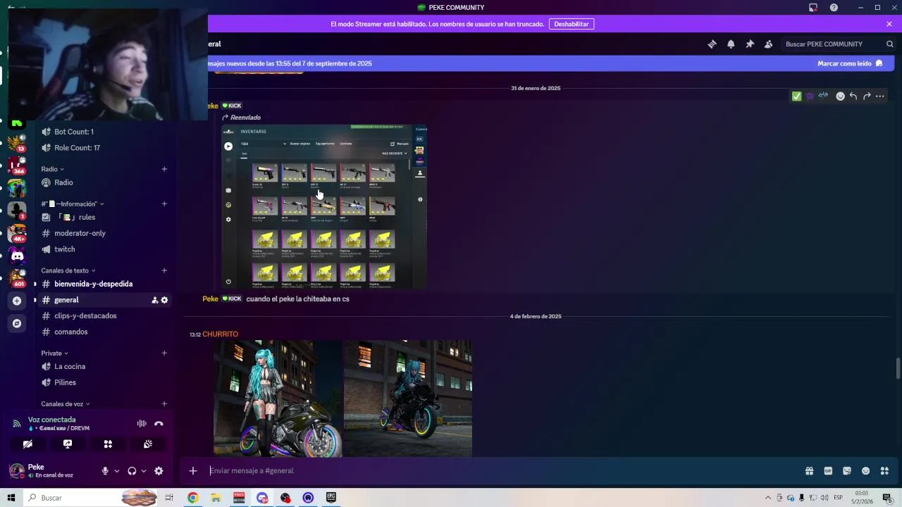Turn on the camera
The height and width of the screenshot is (507, 902).
pyautogui.click(x=27, y=444)
